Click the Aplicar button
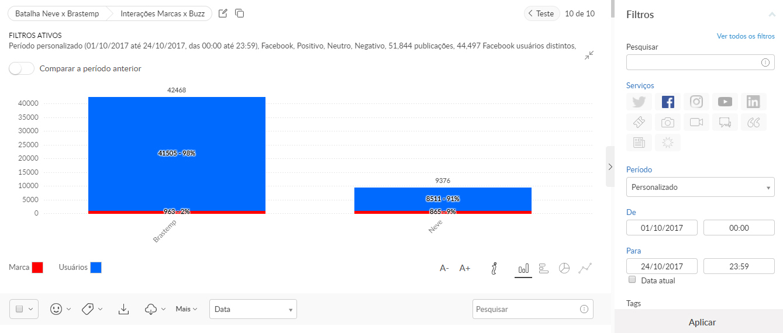This screenshot has width=783, height=333. (702, 322)
